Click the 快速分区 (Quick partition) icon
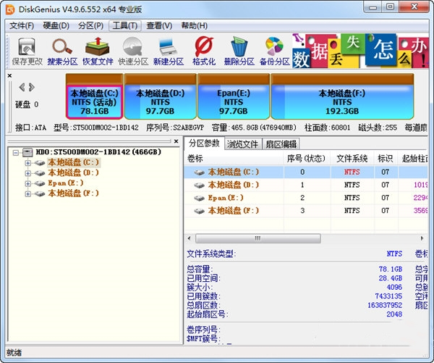This screenshot has height=363, width=434. (x=132, y=51)
